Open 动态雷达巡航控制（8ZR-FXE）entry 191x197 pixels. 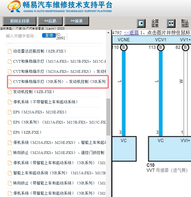click(x=40, y=51)
